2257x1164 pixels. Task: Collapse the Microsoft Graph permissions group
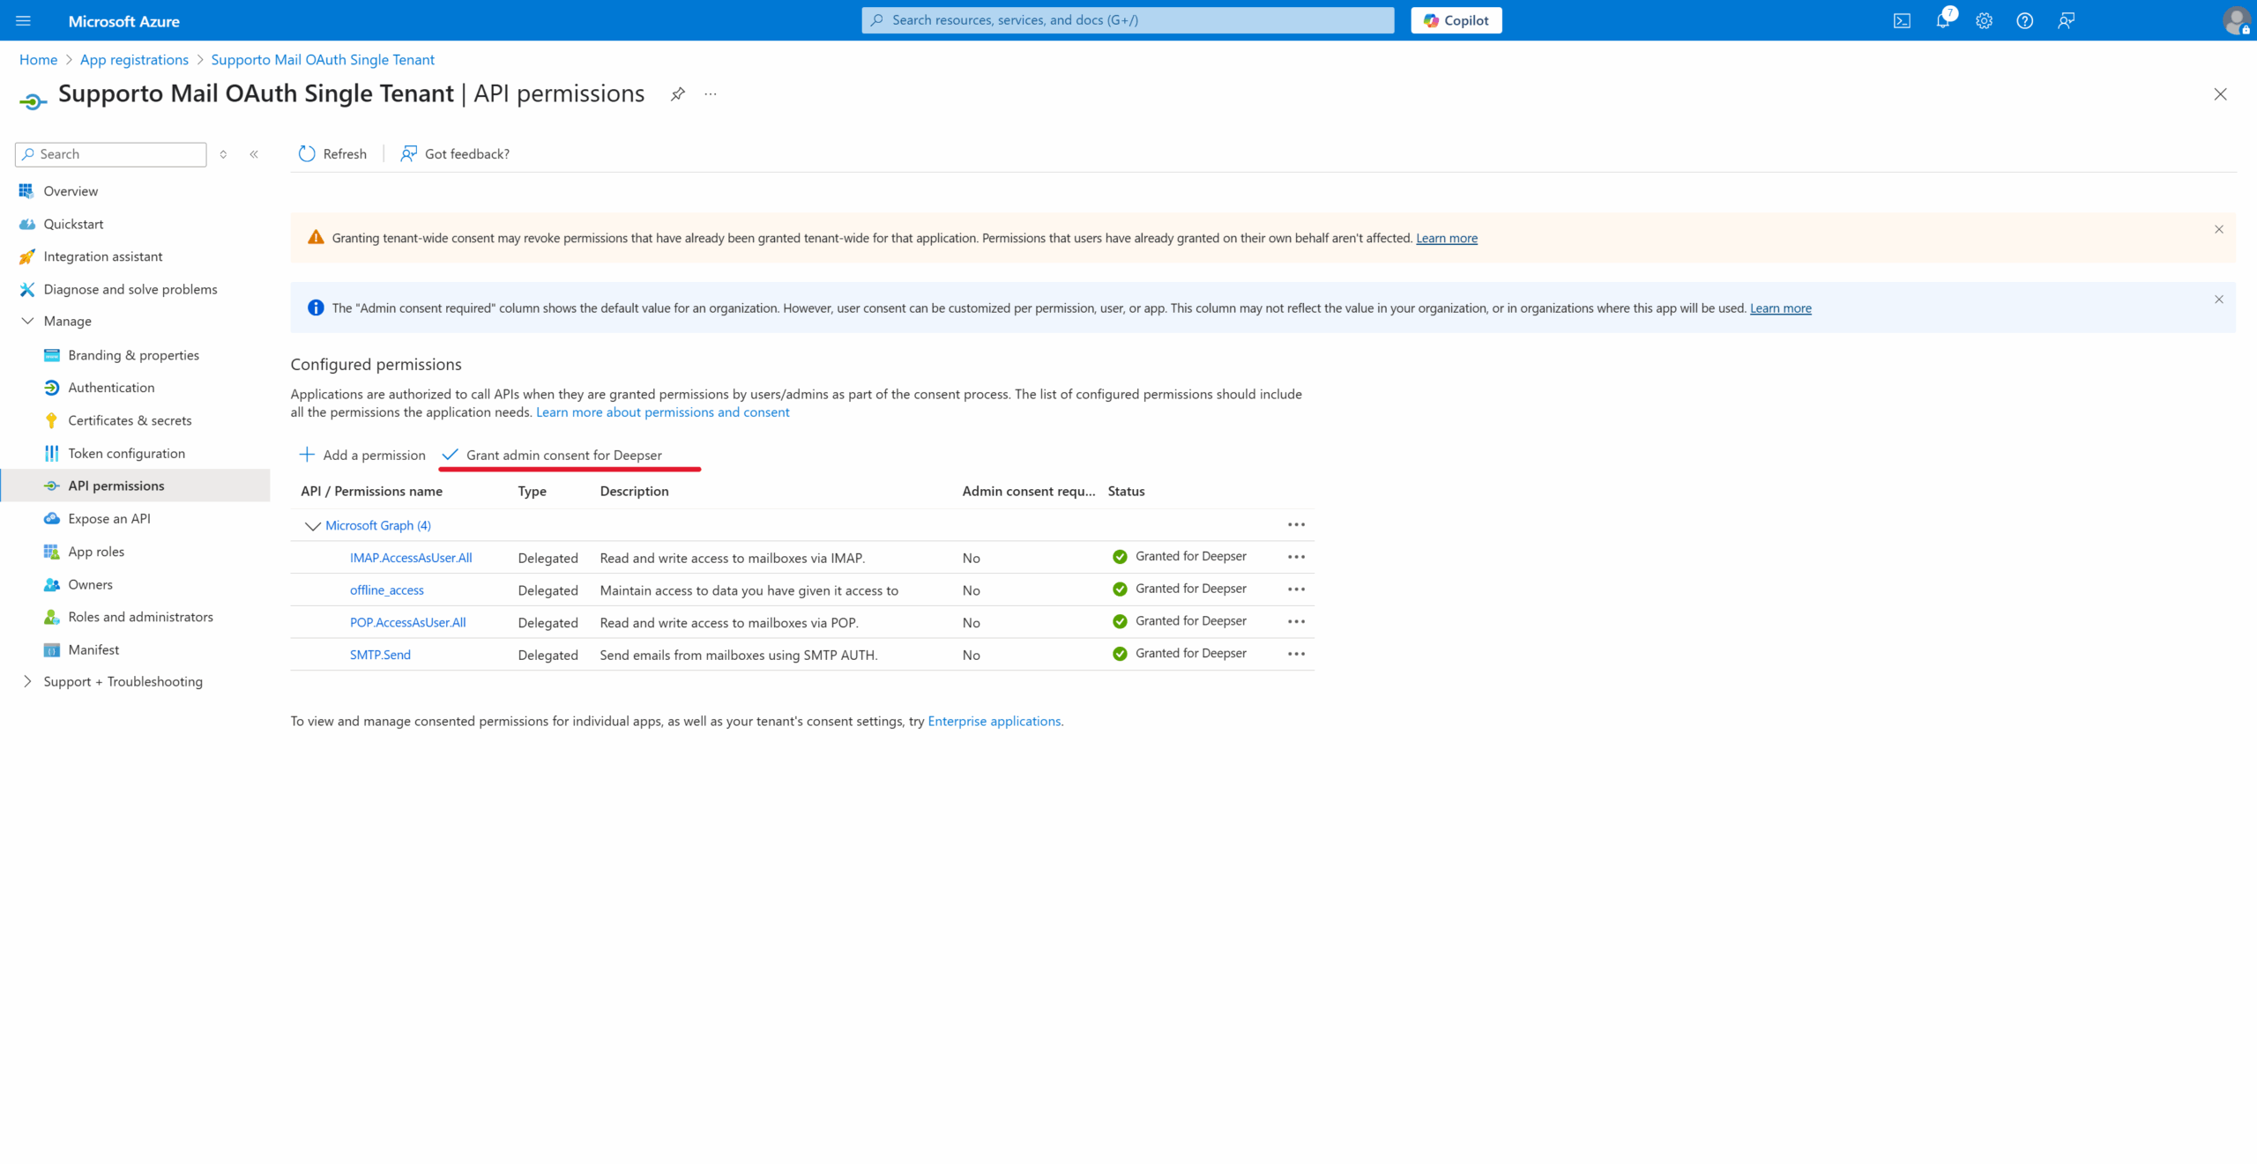point(312,526)
